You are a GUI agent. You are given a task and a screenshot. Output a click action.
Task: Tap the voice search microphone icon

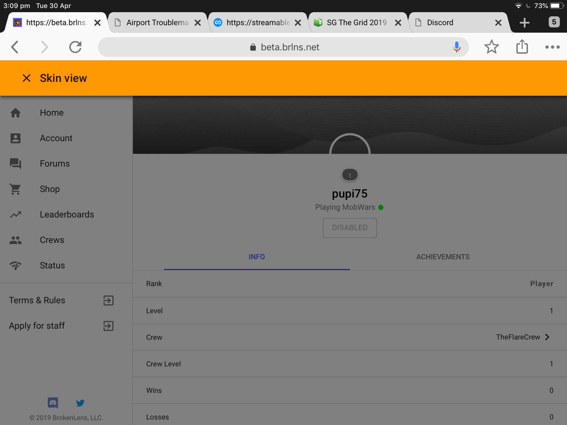457,47
